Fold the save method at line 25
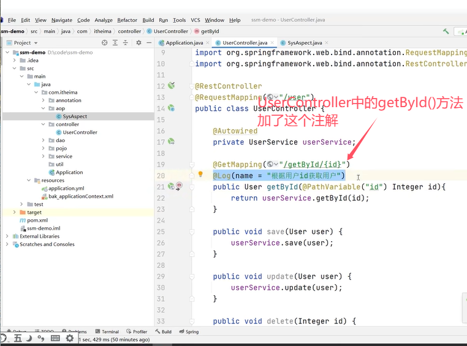The width and height of the screenshot is (467, 346). [192, 231]
